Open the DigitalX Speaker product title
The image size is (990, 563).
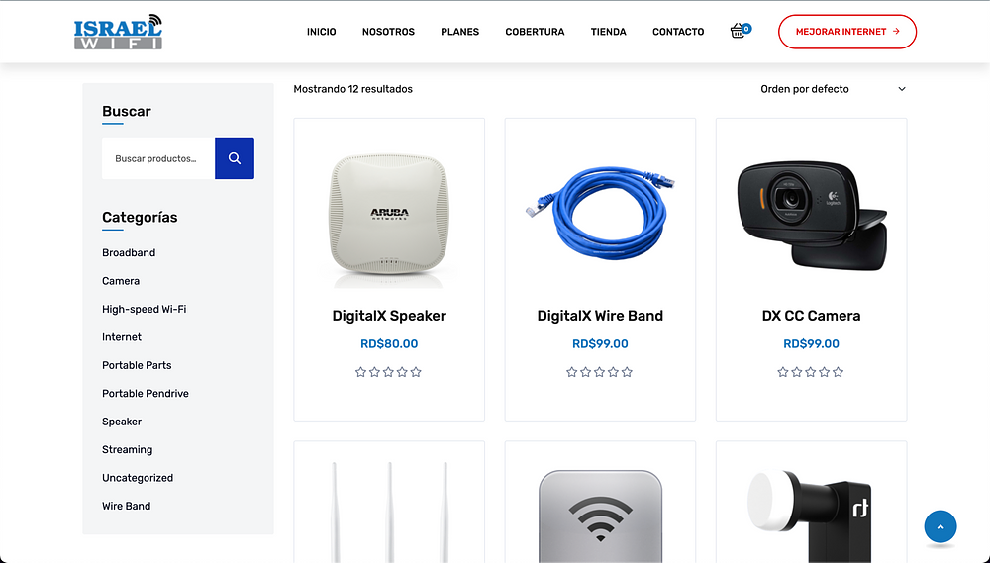(x=389, y=316)
